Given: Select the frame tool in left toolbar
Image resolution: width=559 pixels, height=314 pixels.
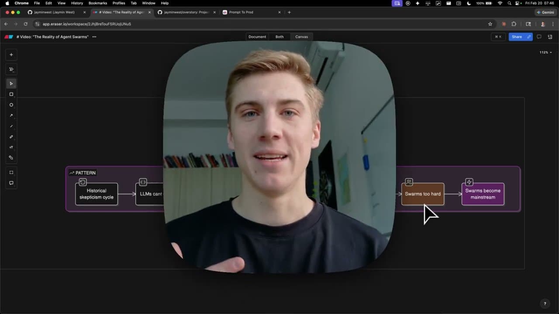Looking at the screenshot, I should click(11, 173).
